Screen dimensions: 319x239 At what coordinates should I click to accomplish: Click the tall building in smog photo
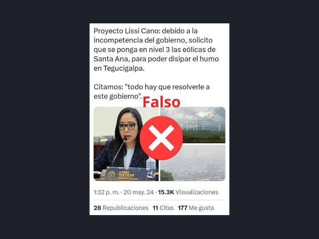pyautogui.click(x=212, y=170)
